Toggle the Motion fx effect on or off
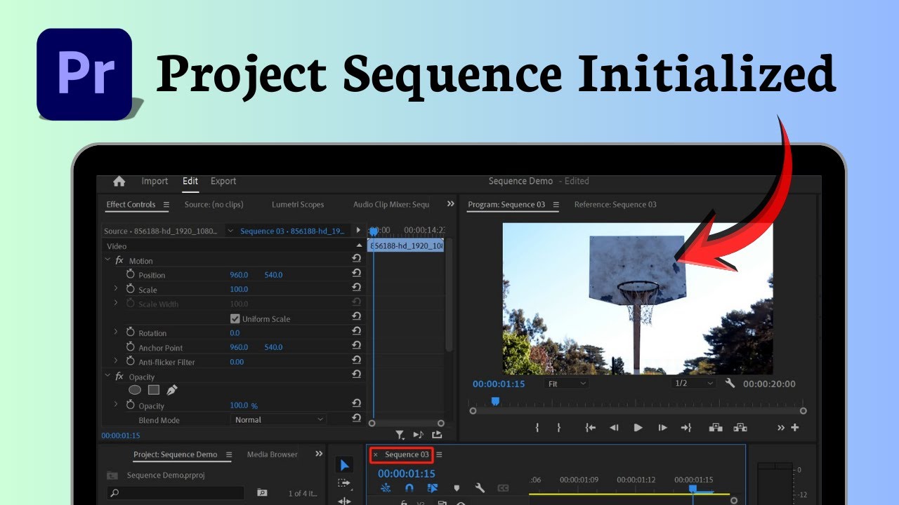 point(119,260)
